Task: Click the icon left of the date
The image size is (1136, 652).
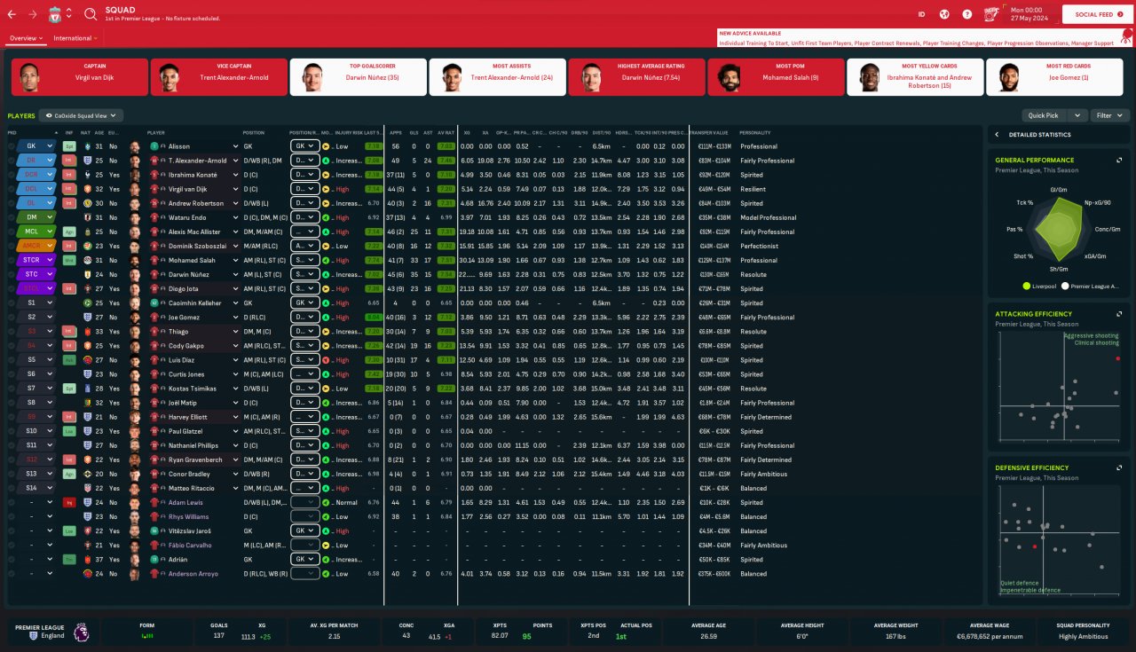Action: [992, 12]
